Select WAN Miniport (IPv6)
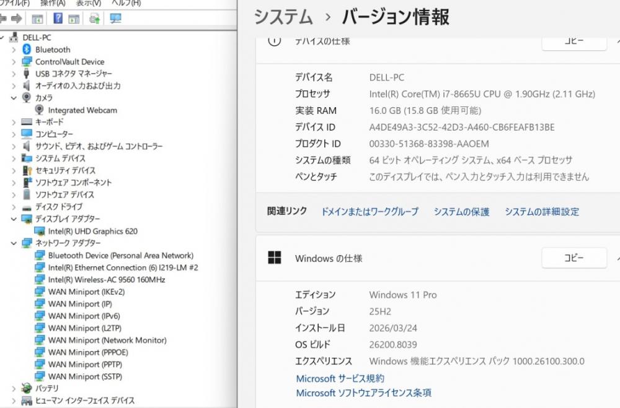 pyautogui.click(x=84, y=316)
